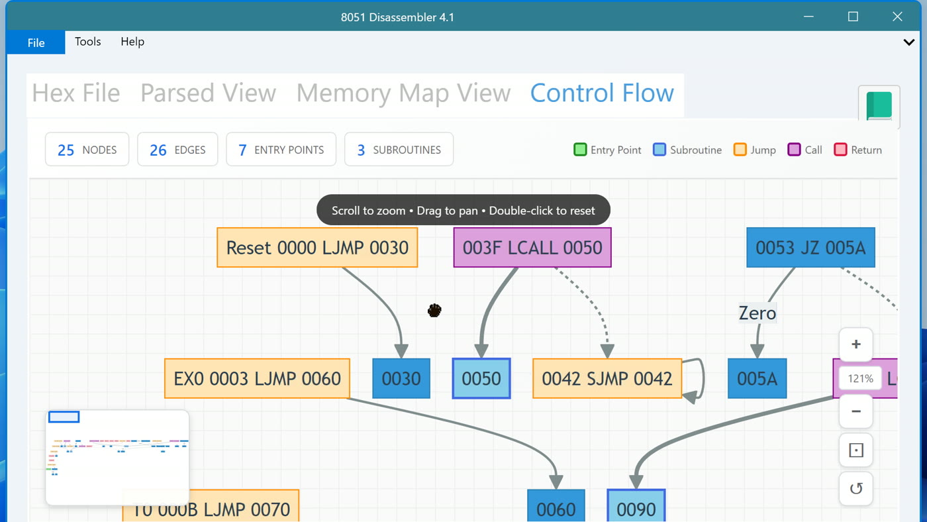This screenshot has width=927, height=522.
Task: Open the Help menu
Action: coord(132,42)
